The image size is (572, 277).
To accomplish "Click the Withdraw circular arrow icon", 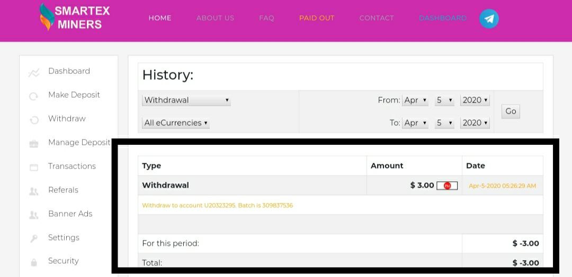I will pos(34,120).
